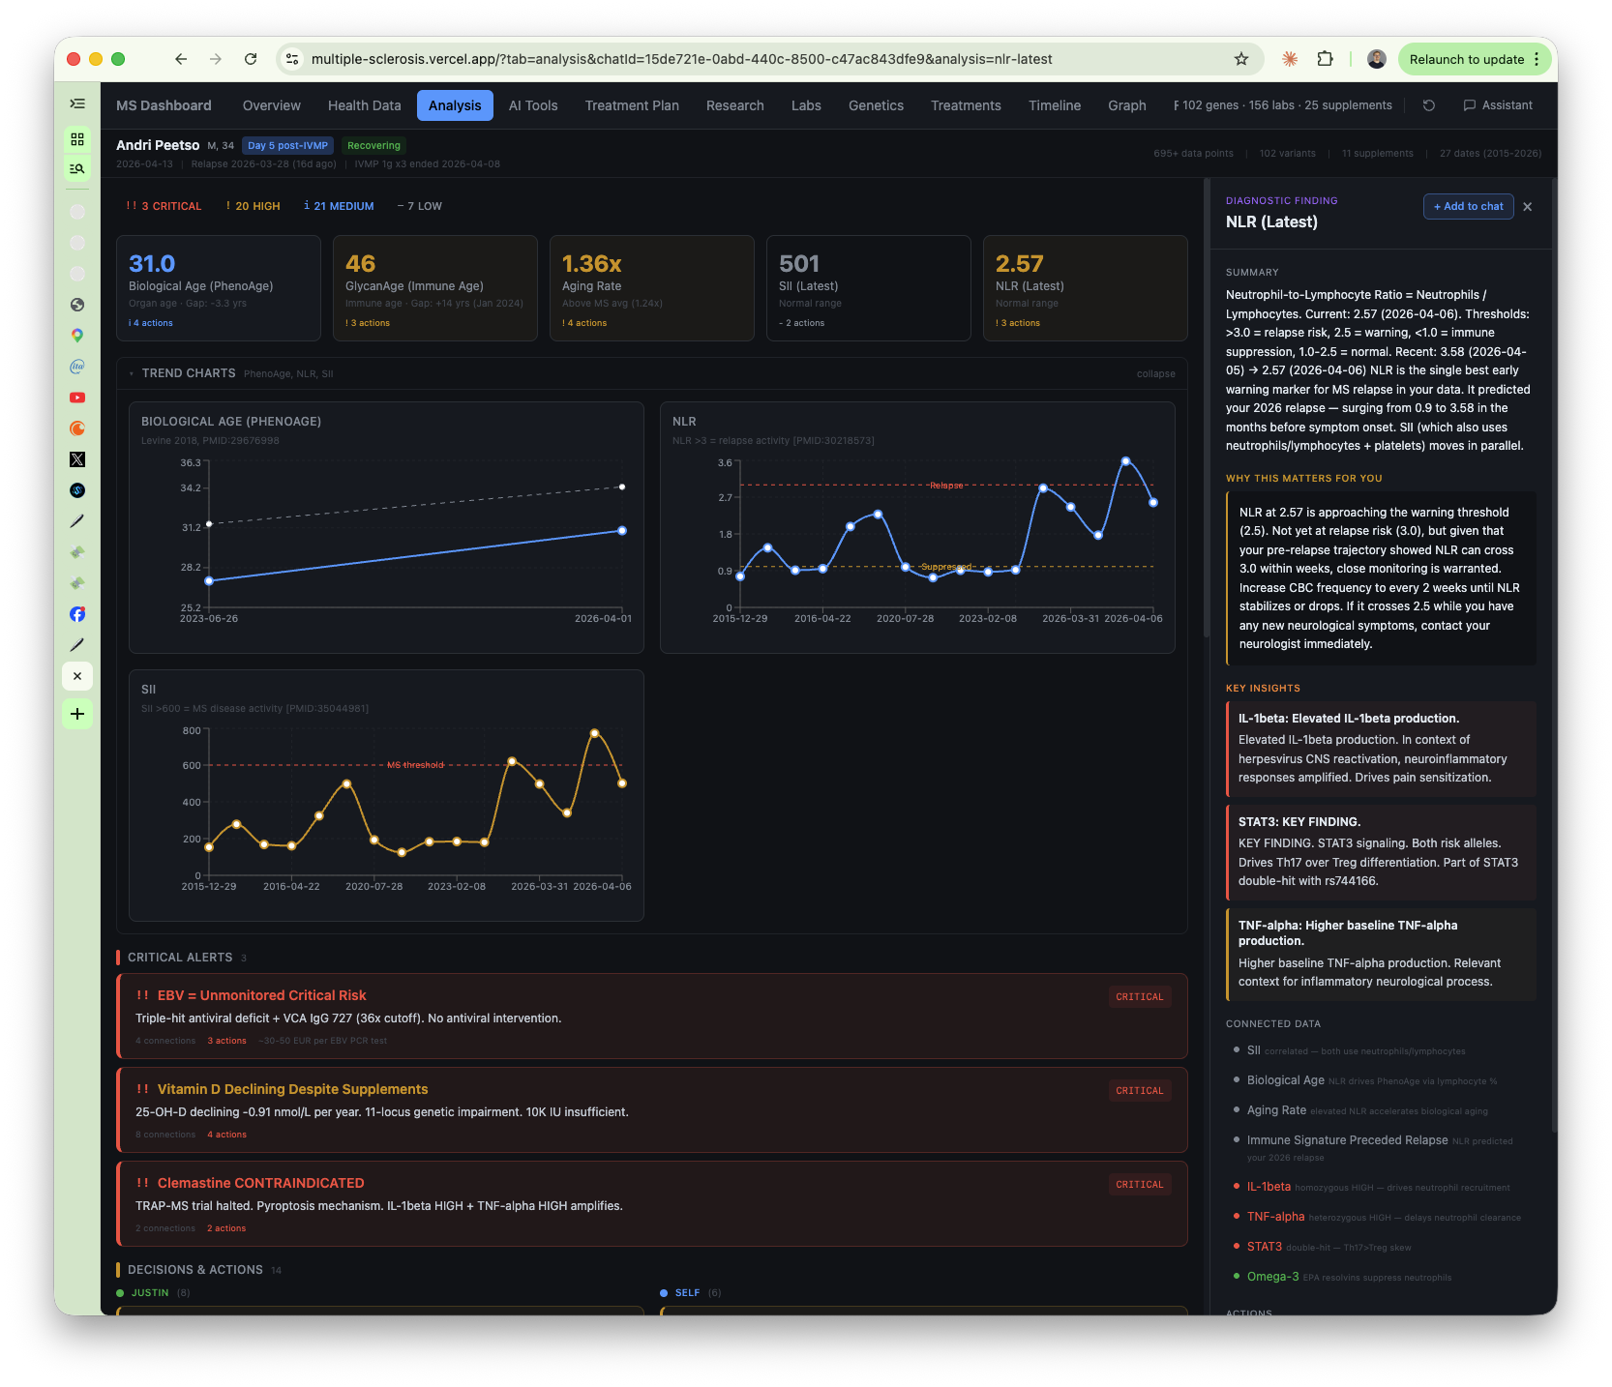Image resolution: width=1612 pixels, height=1387 pixels.
Task: Collapse the Trend Charts section
Action: point(1155,373)
